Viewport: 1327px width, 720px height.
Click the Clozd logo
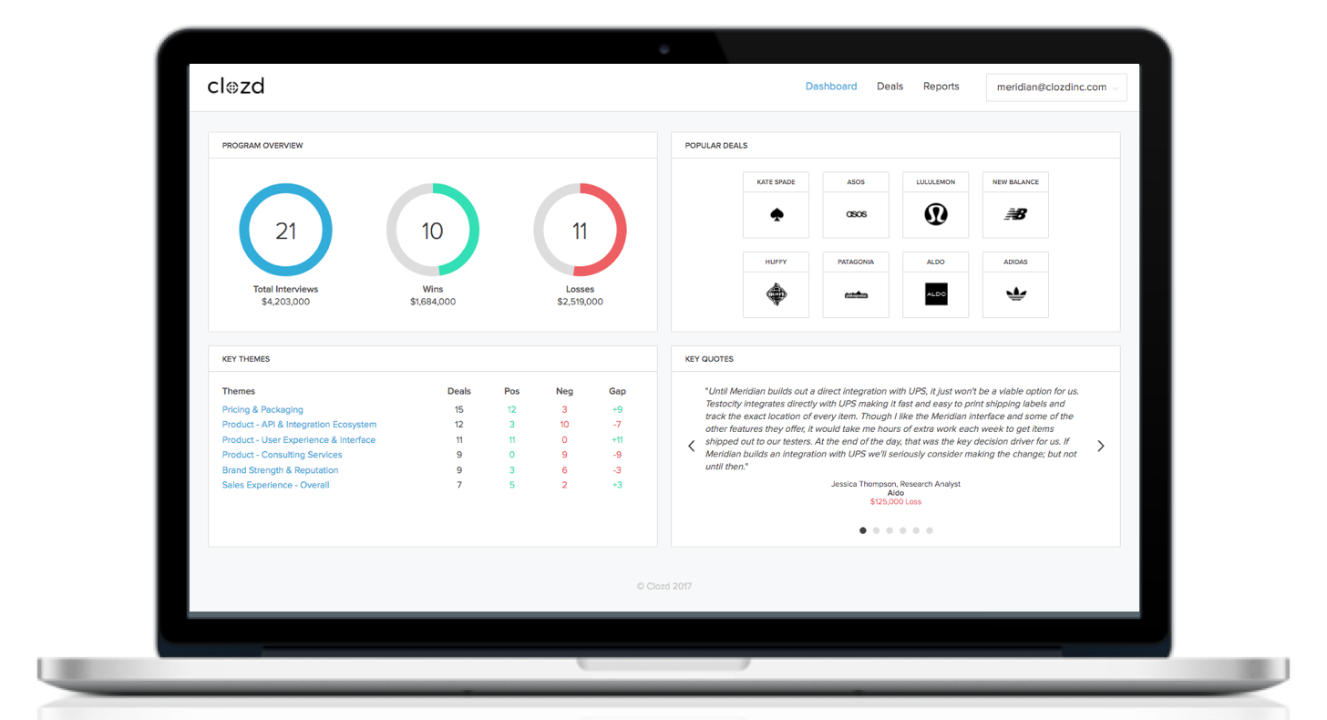[x=236, y=87]
